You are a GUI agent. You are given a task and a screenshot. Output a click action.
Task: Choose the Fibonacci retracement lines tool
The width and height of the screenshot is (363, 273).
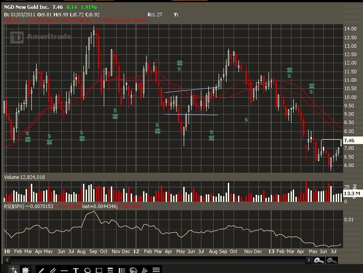point(110,270)
